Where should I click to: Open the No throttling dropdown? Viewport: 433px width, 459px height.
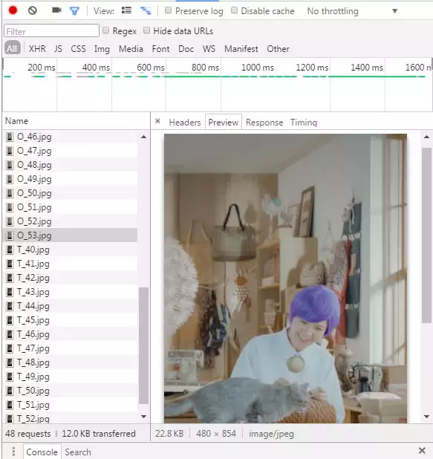click(x=353, y=11)
